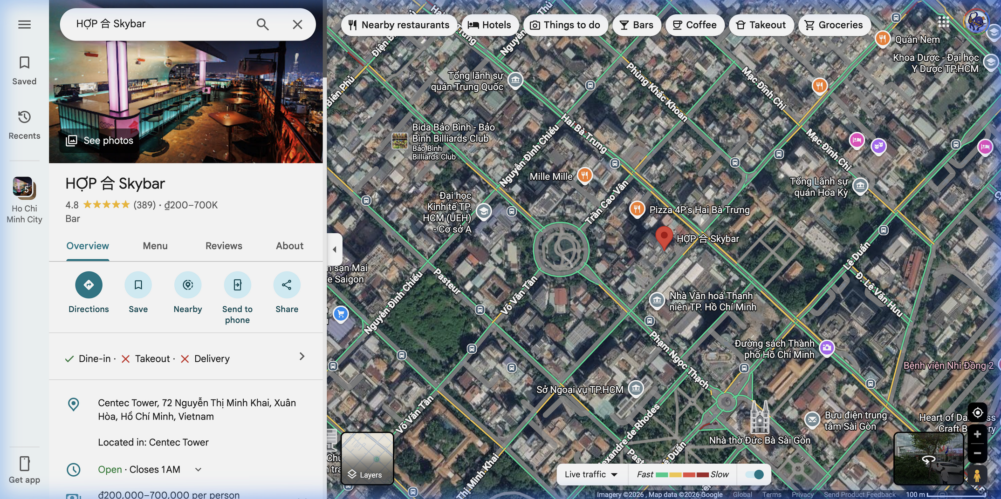This screenshot has height=499, width=1001.
Task: Click Send to phone icon
Action: (x=237, y=285)
